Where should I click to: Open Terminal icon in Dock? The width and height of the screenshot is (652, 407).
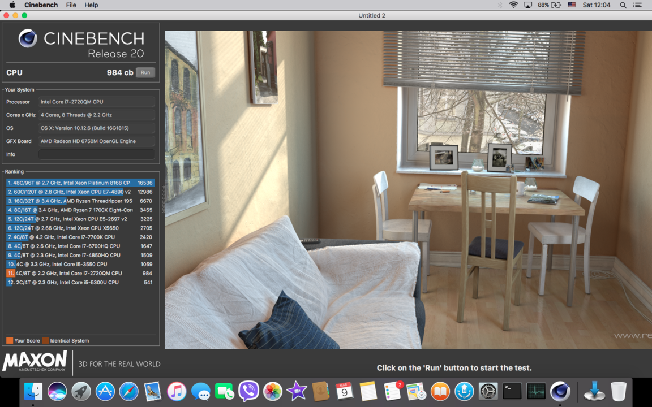(x=512, y=391)
